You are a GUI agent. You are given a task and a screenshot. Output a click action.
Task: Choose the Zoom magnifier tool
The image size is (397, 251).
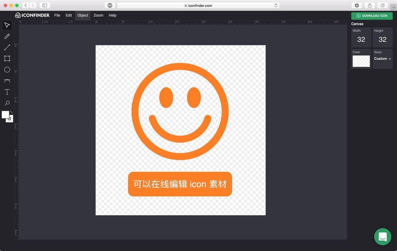[7, 103]
